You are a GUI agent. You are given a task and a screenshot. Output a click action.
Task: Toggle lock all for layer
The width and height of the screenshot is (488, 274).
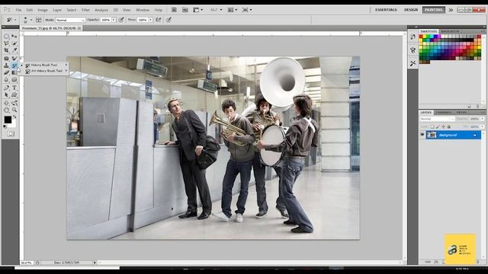tap(449, 127)
